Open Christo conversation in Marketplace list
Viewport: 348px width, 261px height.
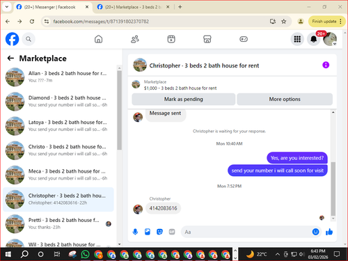pos(58,150)
